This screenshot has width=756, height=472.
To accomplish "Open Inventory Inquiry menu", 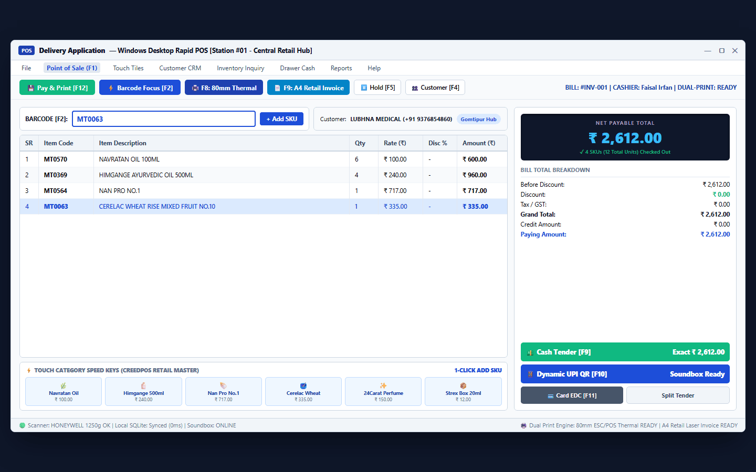I will tap(240, 68).
